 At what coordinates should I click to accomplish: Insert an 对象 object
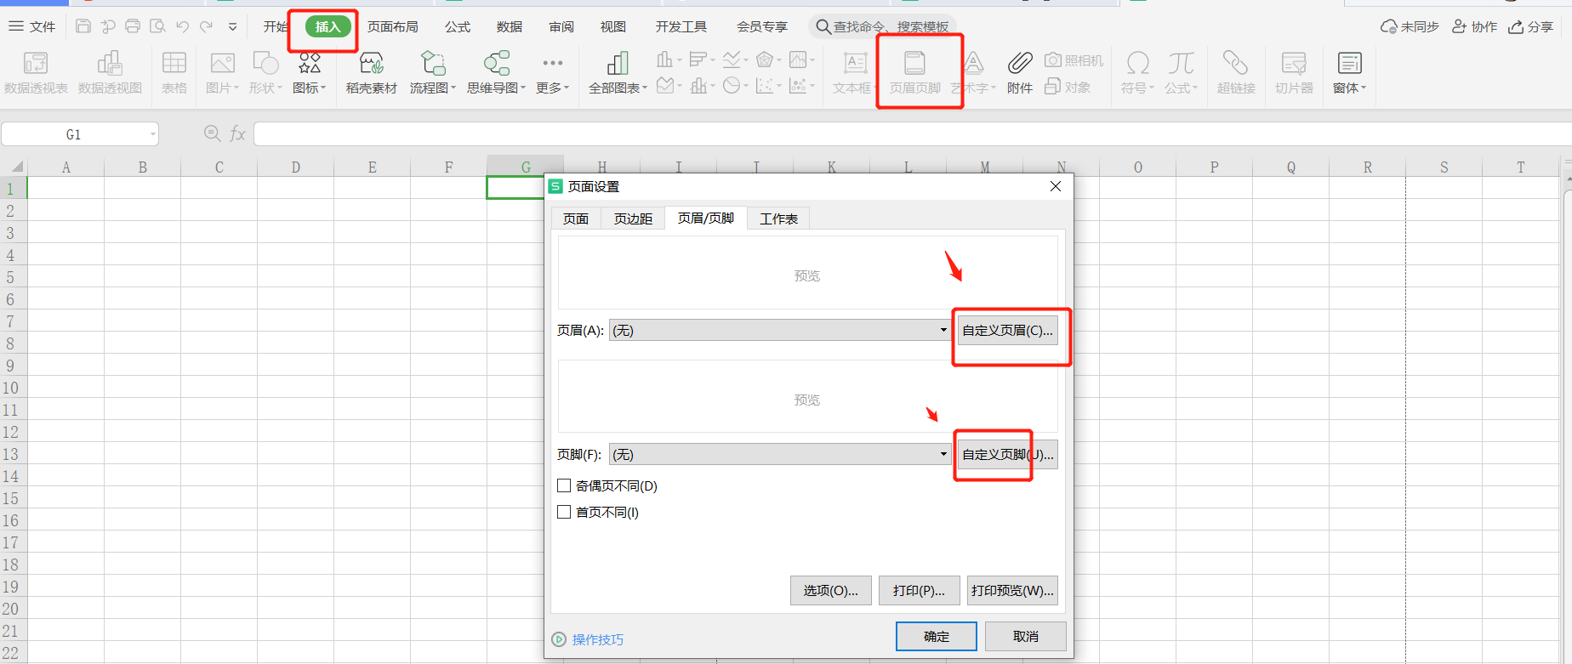pyautogui.click(x=1068, y=87)
